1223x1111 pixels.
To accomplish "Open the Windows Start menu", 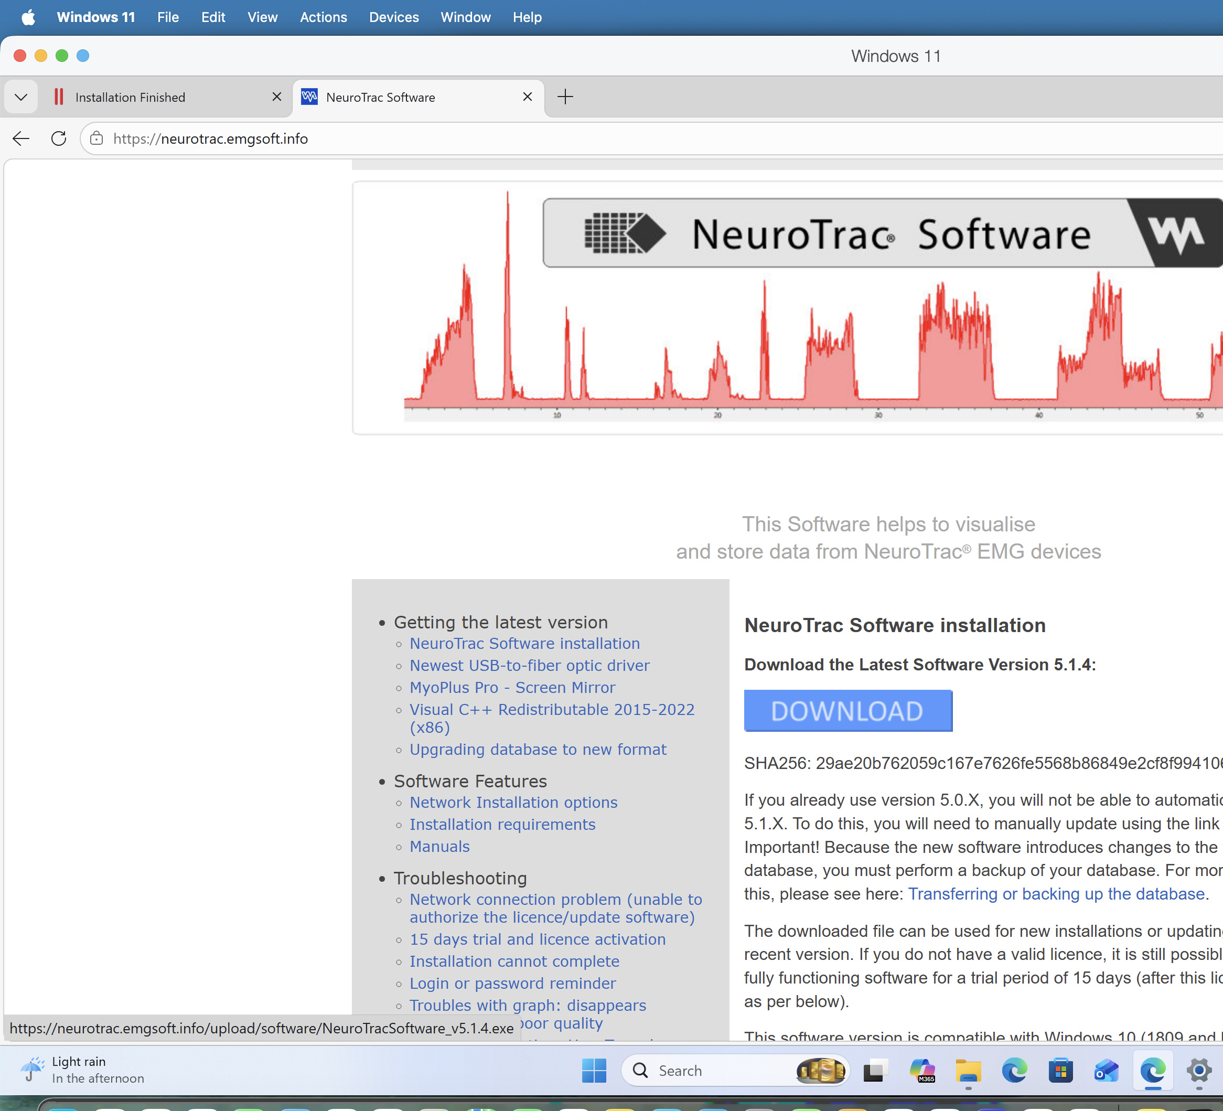I will (x=594, y=1071).
